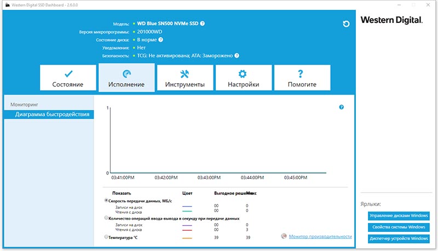Click red read color line for I/O operations
The image size is (438, 251).
click(x=187, y=230)
